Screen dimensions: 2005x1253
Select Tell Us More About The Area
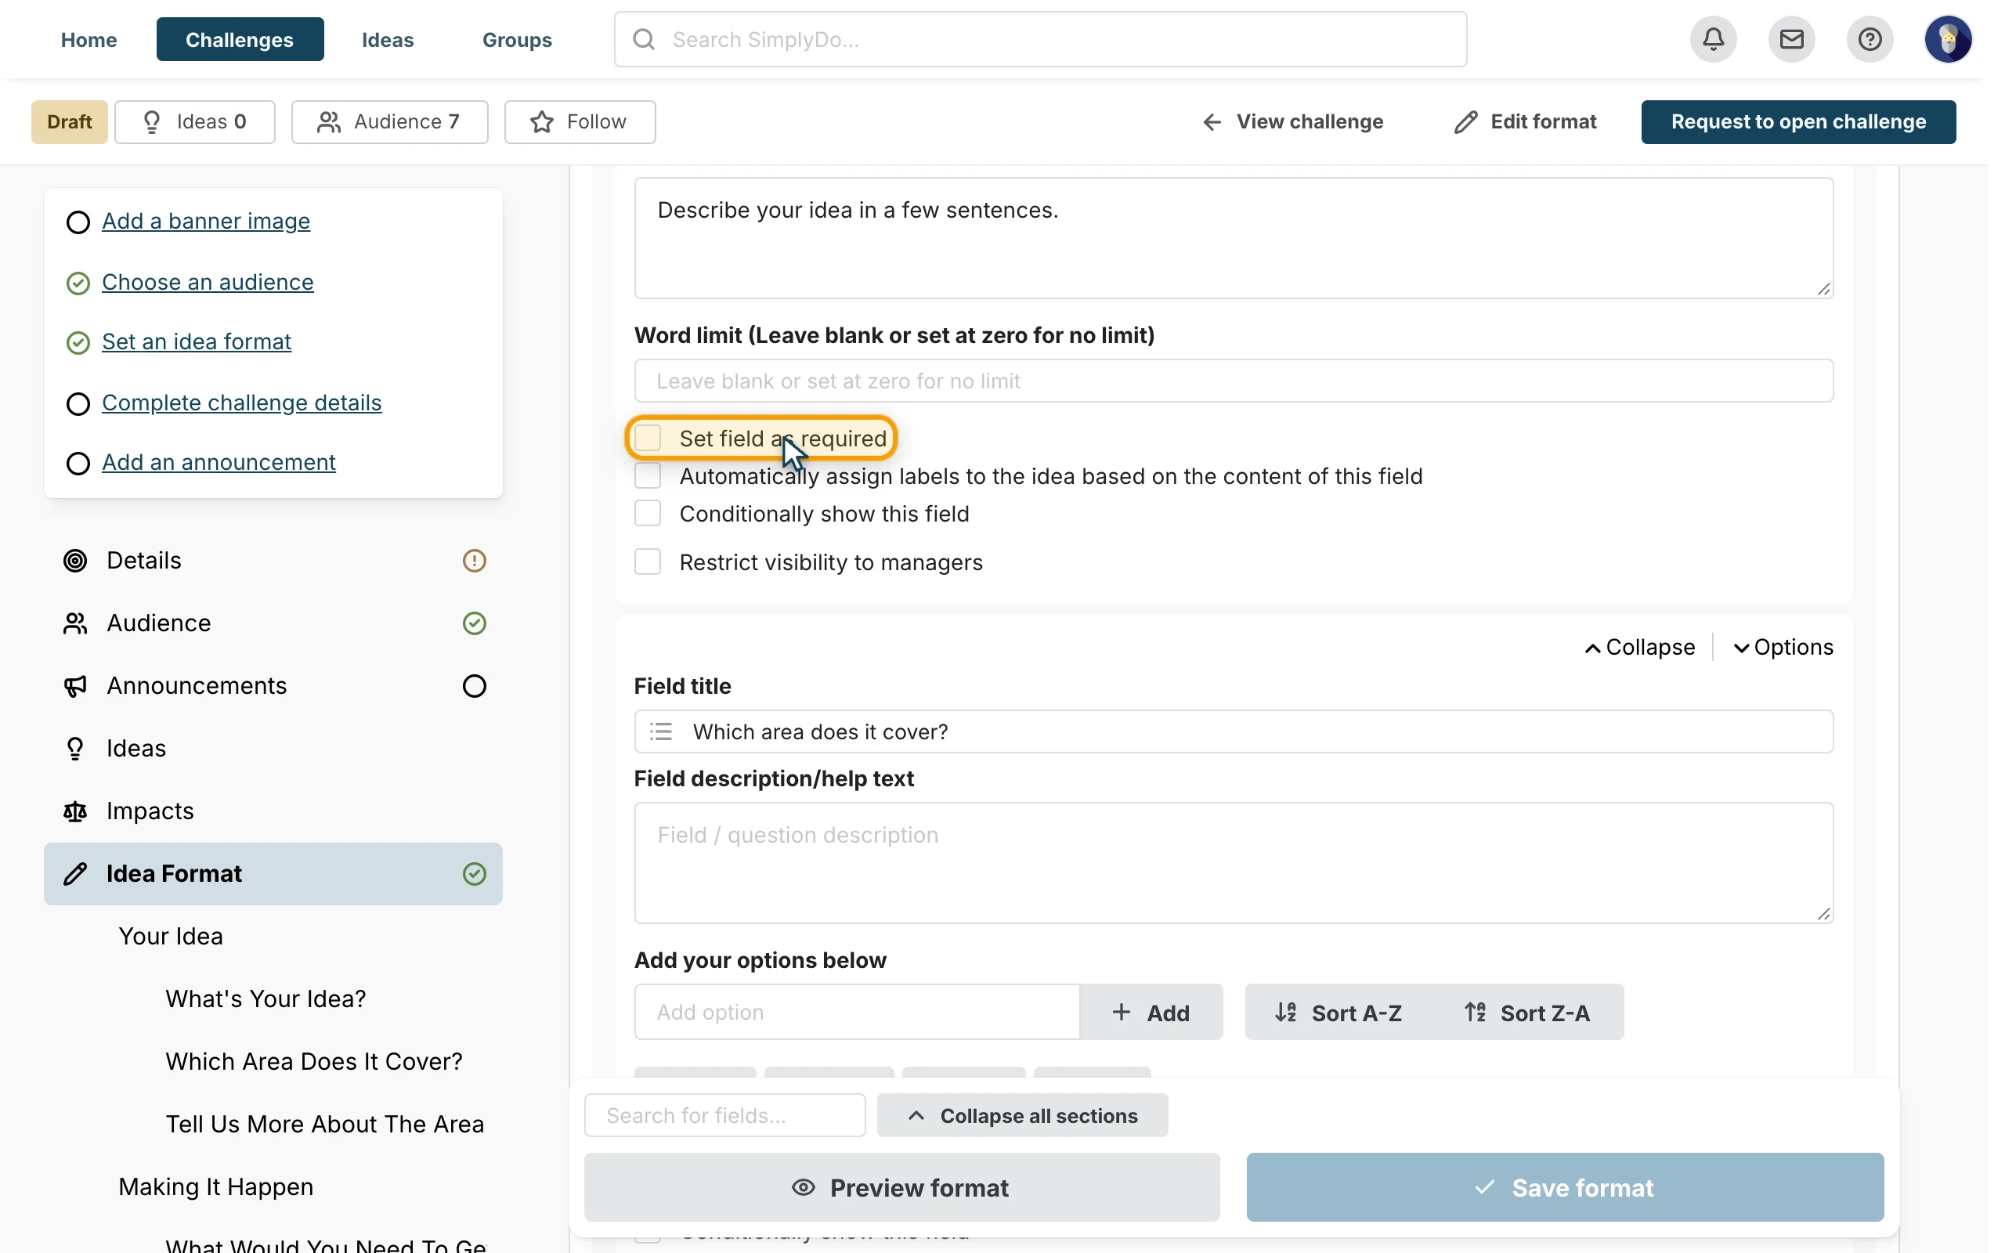[x=325, y=1125]
